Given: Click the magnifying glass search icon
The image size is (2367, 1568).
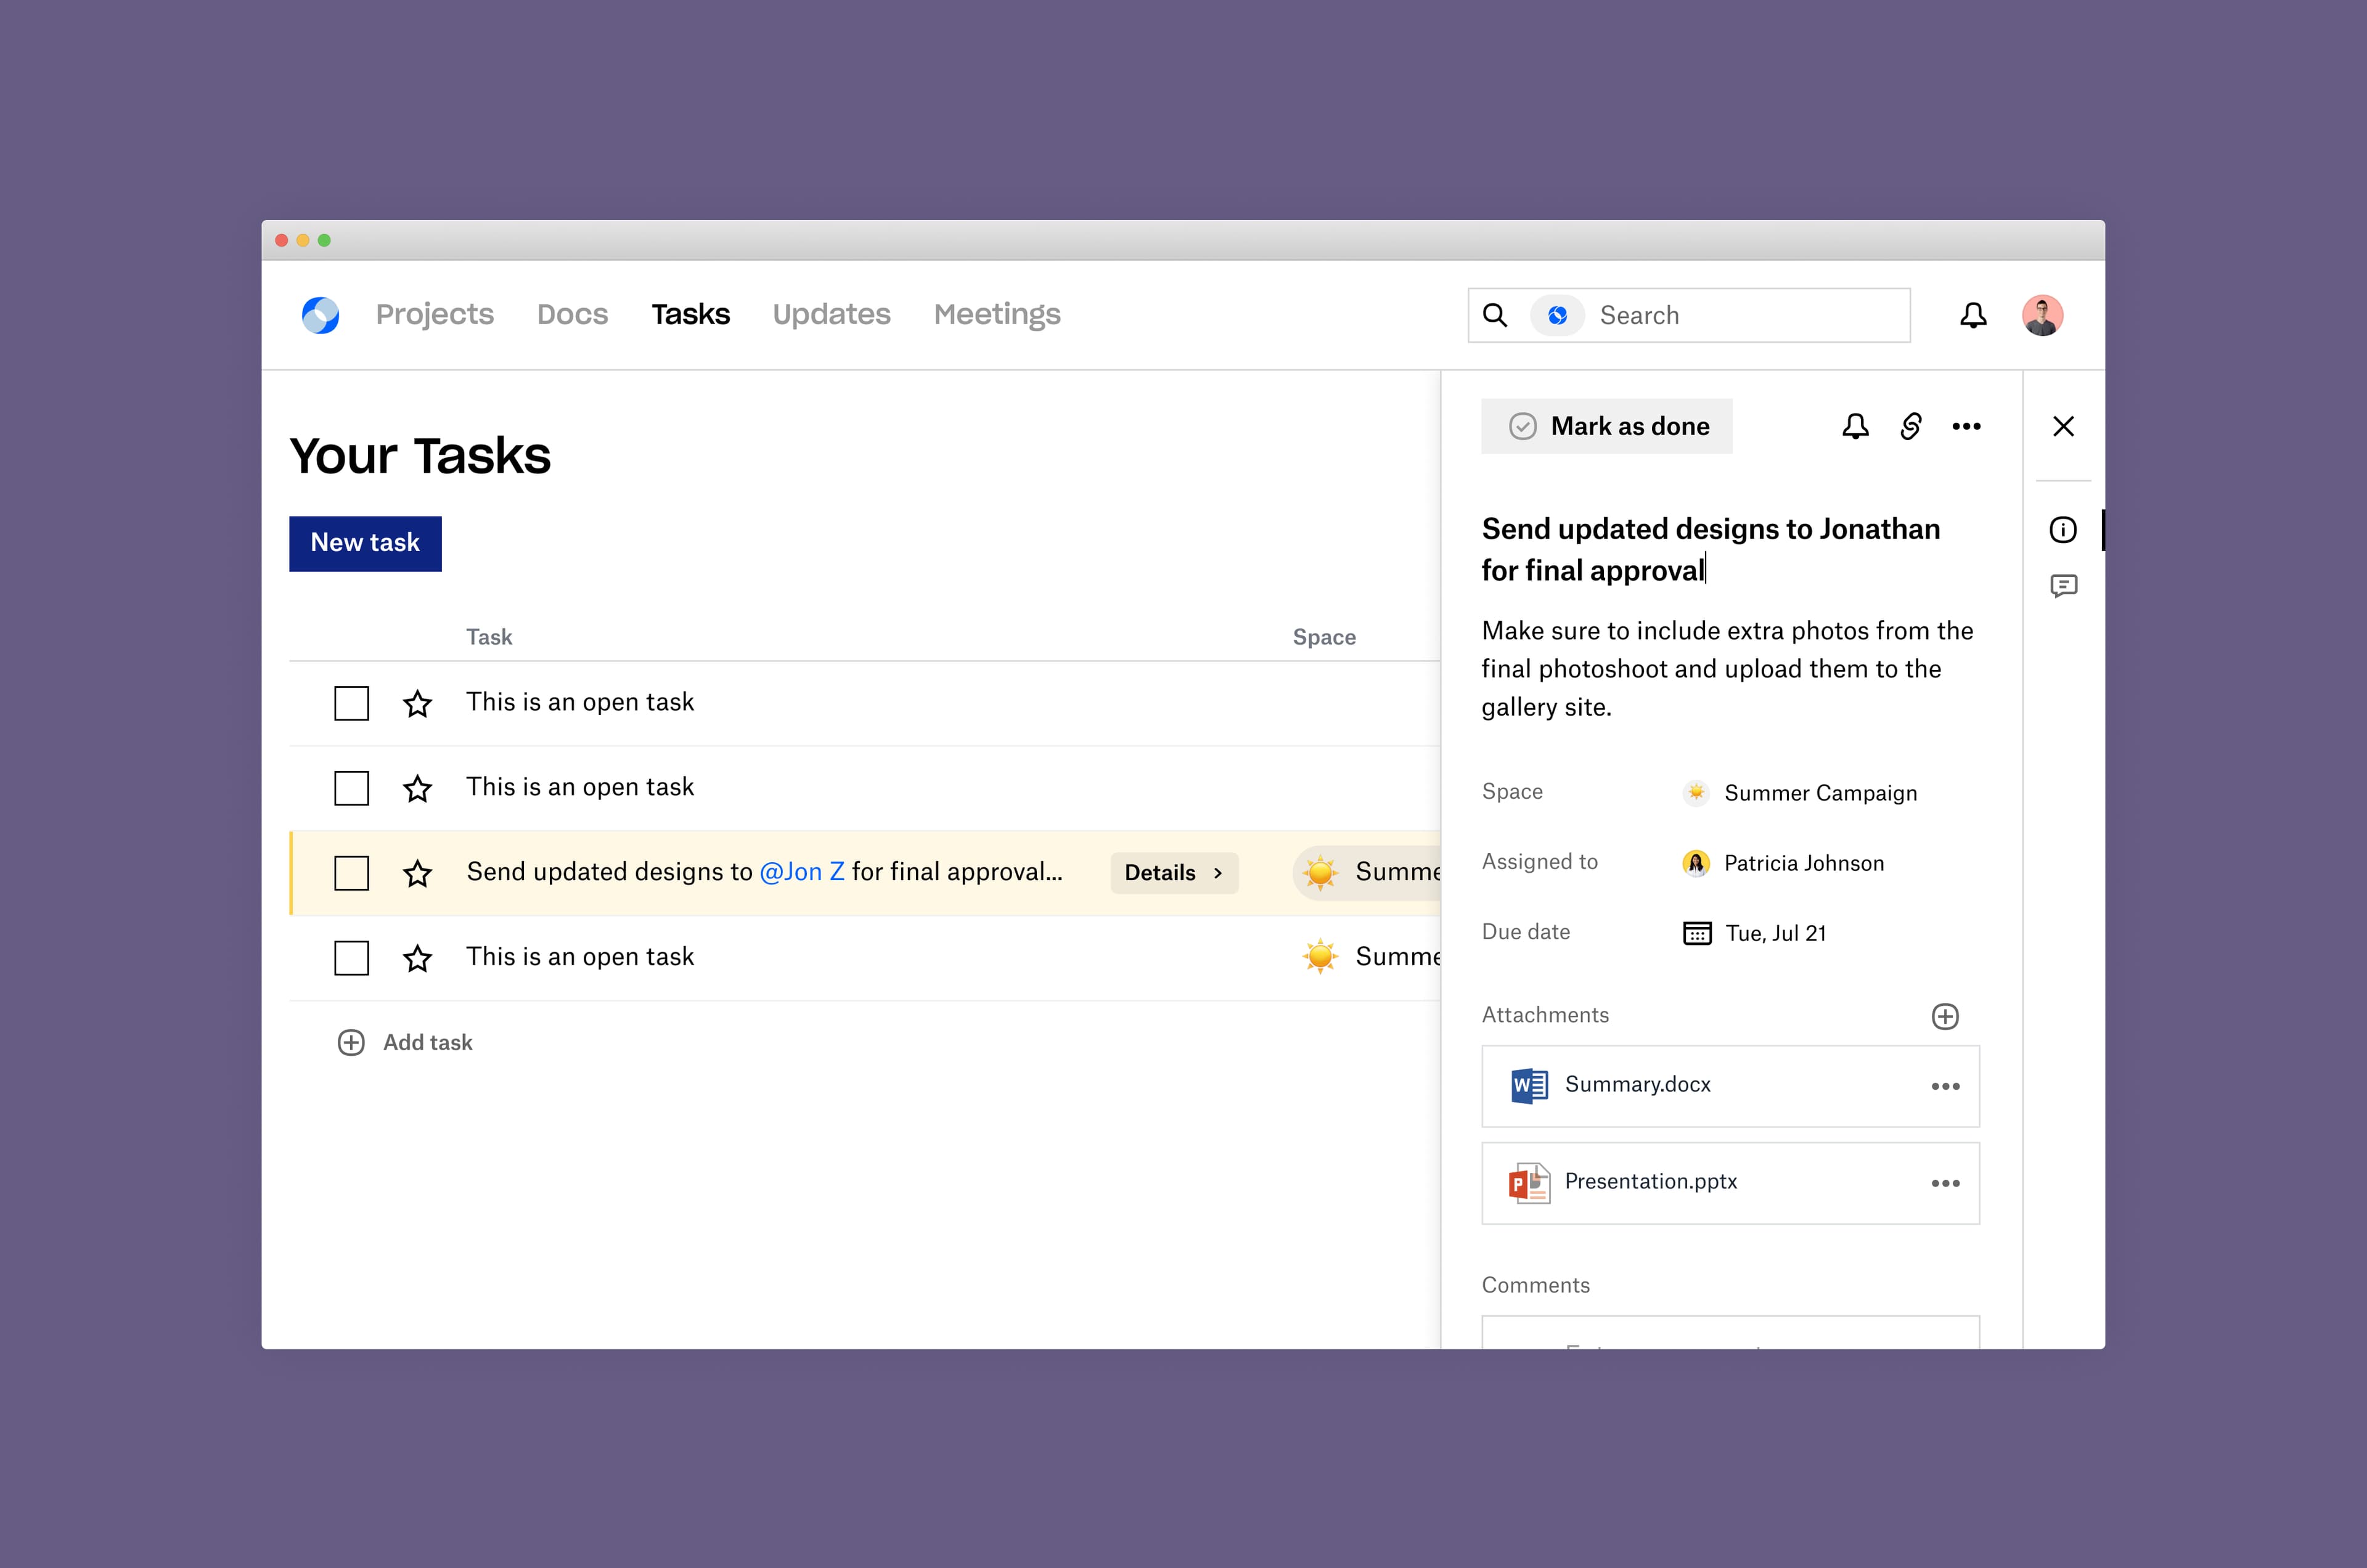Looking at the screenshot, I should 1495,315.
